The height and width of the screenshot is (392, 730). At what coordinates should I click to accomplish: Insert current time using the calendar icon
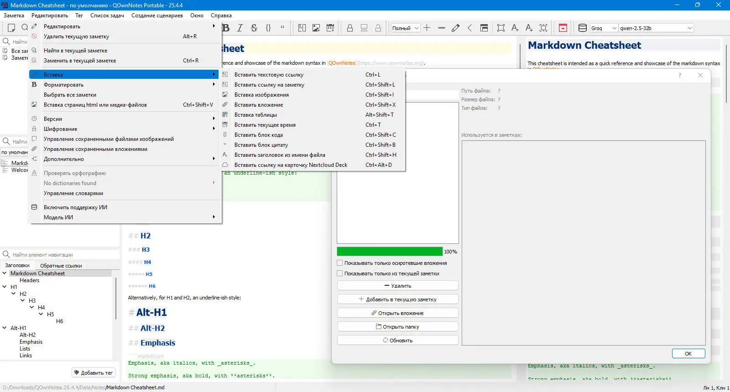click(330, 28)
